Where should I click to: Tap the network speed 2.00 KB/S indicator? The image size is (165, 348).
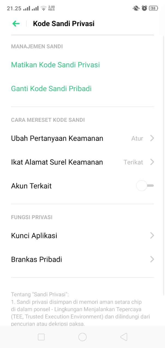point(52,8)
